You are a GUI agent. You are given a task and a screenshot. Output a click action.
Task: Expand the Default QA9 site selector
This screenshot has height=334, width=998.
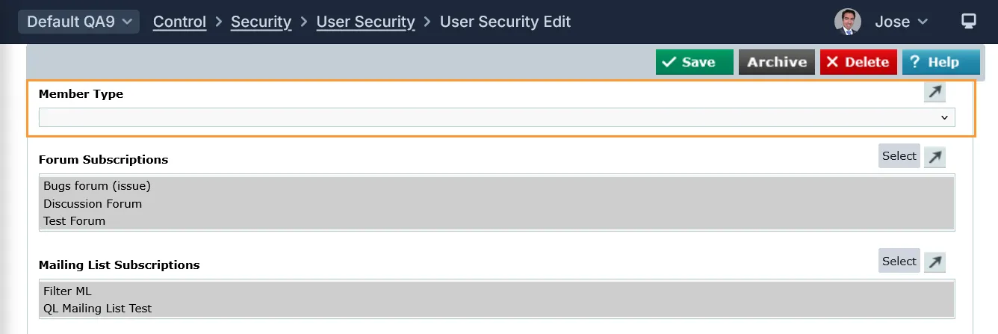(78, 22)
